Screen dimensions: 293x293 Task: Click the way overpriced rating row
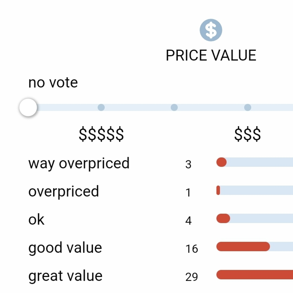(161, 163)
